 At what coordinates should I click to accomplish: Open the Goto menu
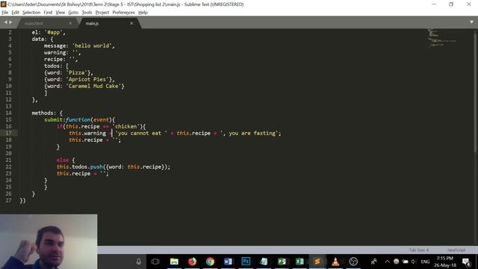(x=73, y=13)
